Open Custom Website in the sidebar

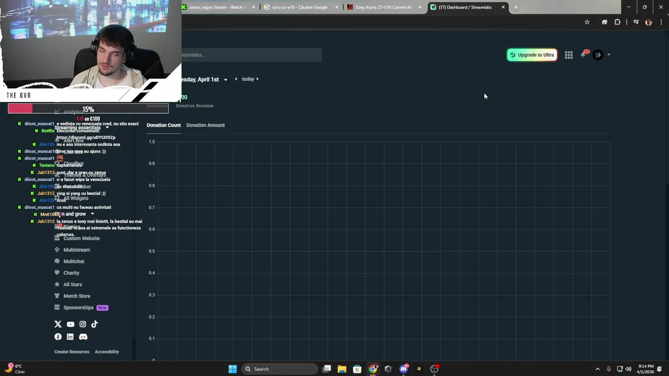81,238
